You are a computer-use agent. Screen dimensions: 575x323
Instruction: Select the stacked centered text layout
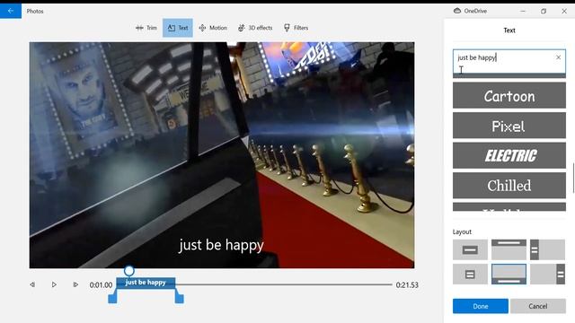click(470, 274)
